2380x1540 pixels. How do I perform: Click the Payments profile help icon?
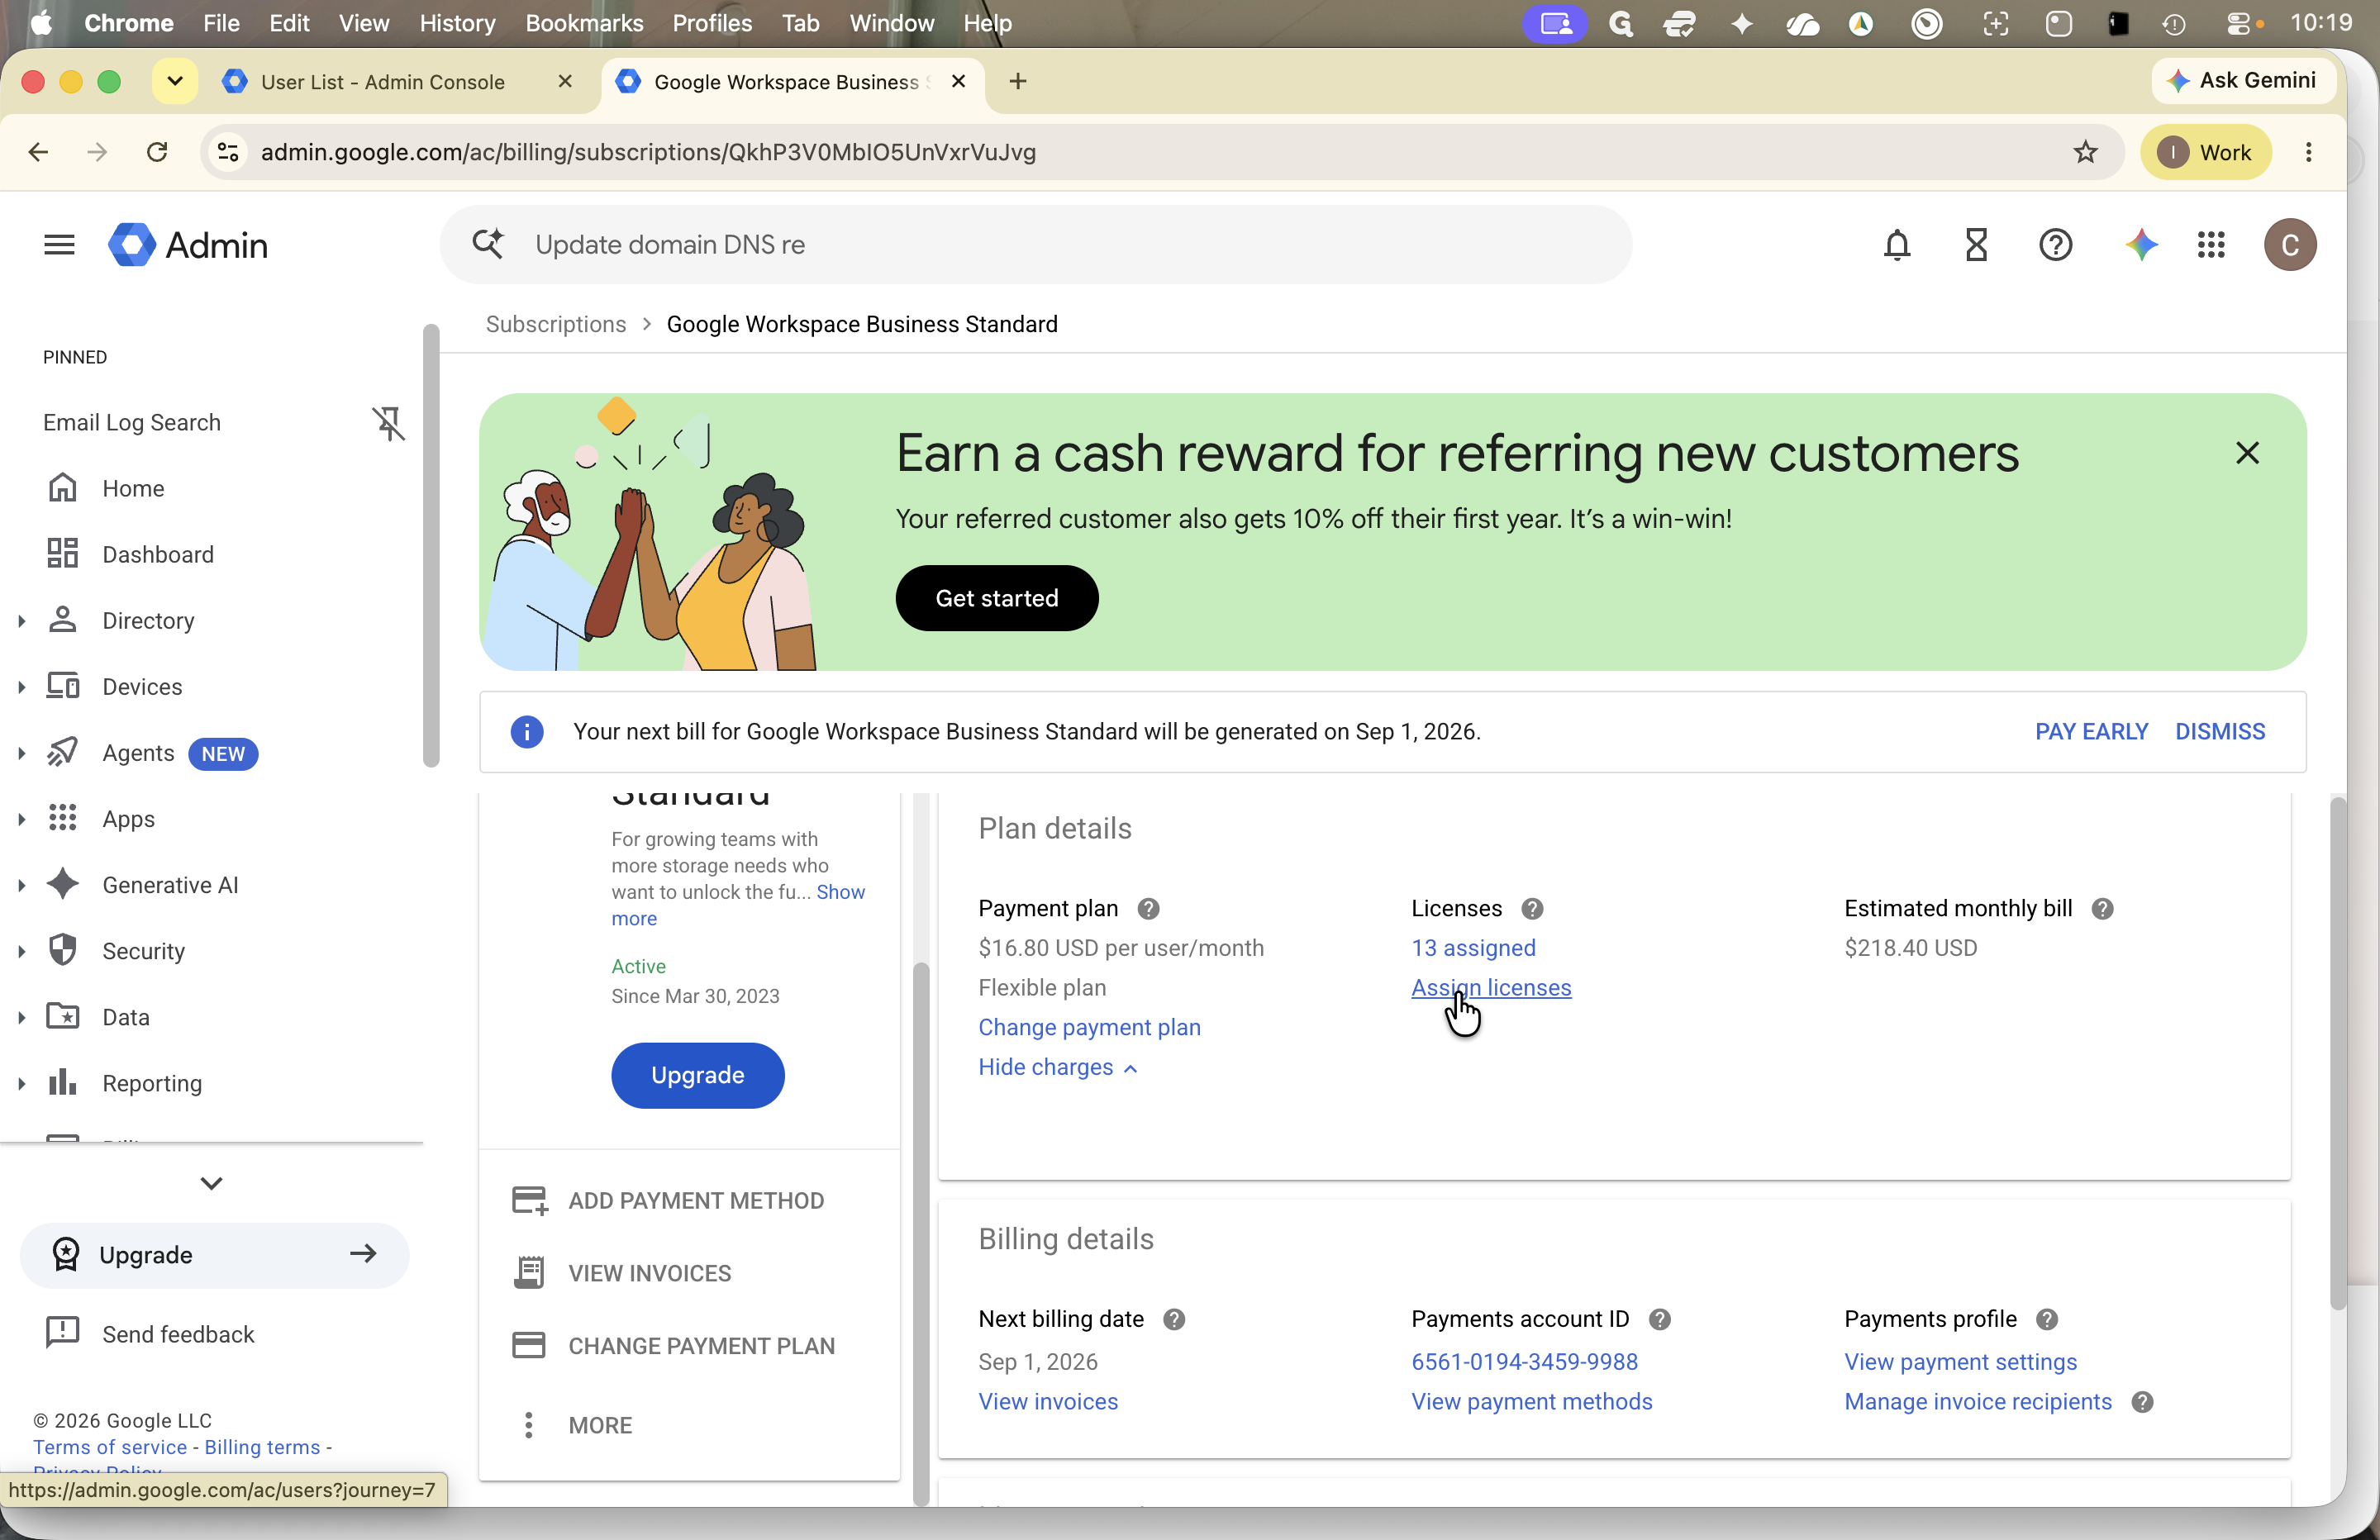pyautogui.click(x=2047, y=1320)
